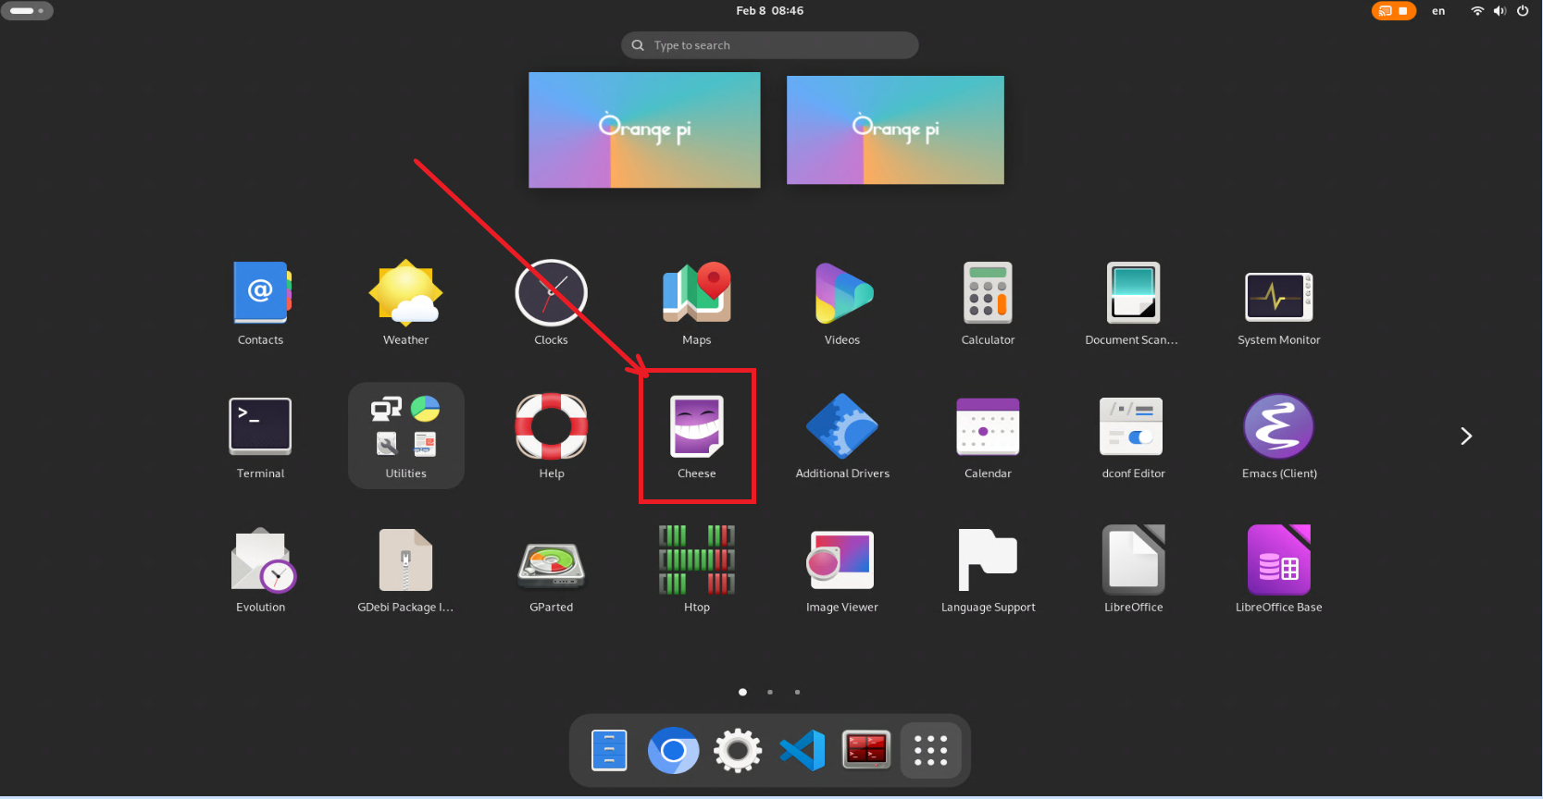The height and width of the screenshot is (799, 1543).
Task: Launch Emacs (Client)
Action: [x=1278, y=427]
